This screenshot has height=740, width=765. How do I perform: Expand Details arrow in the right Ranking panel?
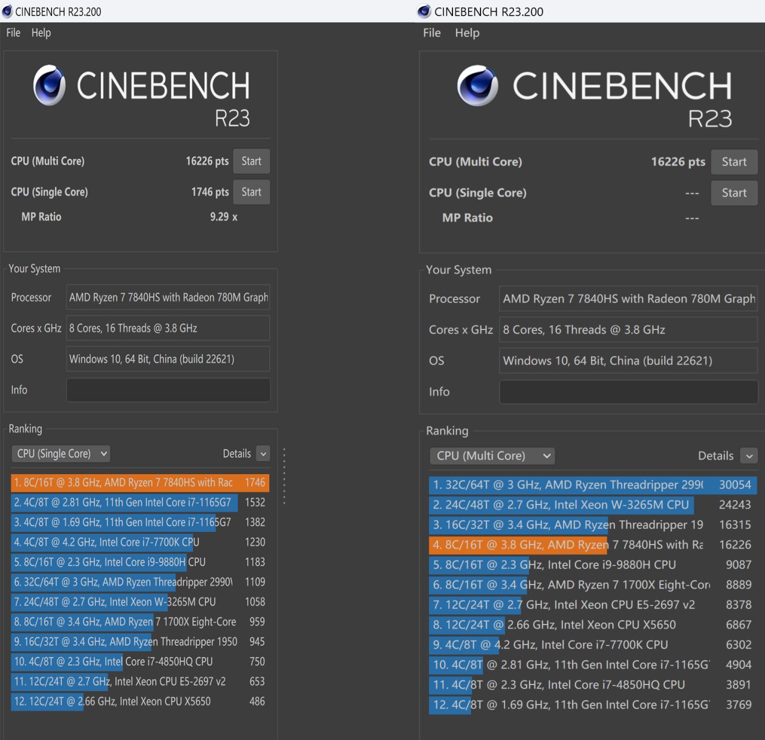749,456
